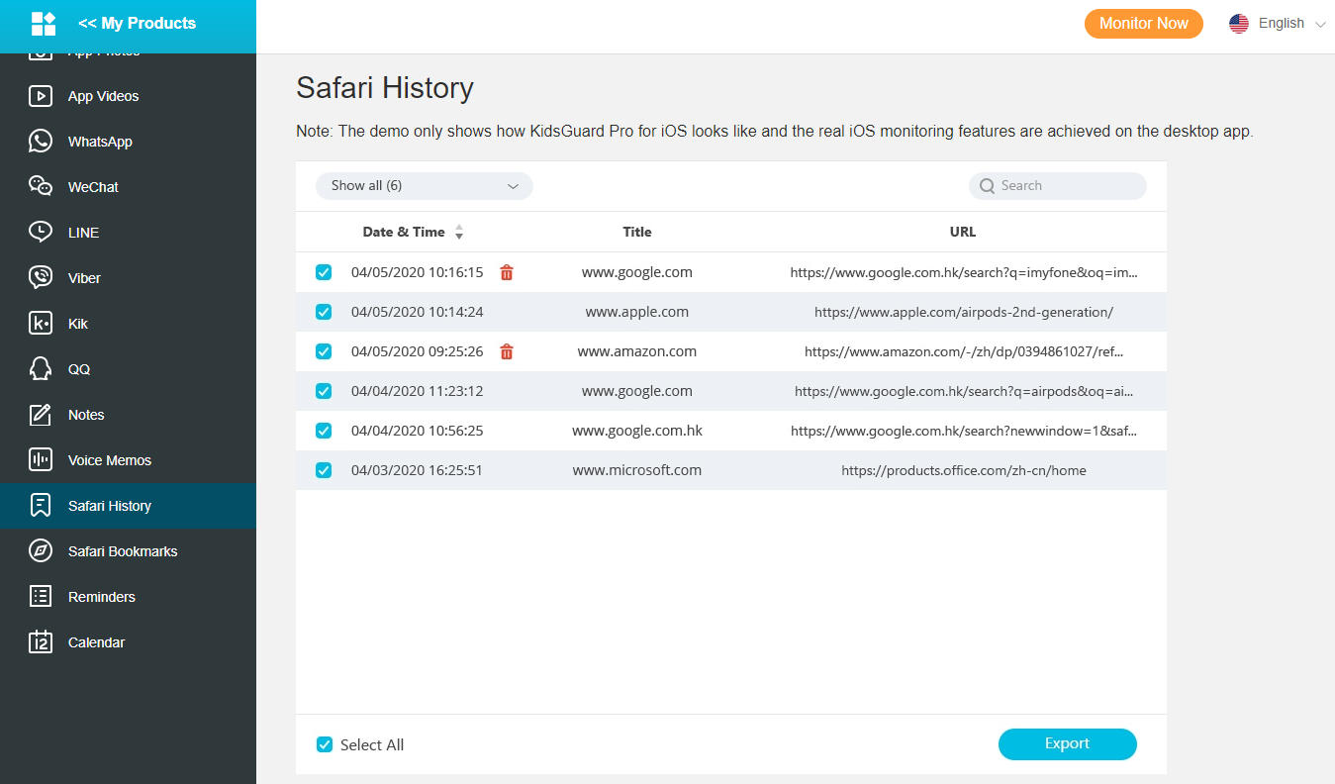1335x784 pixels.
Task: Open the Voice Memos icon
Action: point(40,460)
